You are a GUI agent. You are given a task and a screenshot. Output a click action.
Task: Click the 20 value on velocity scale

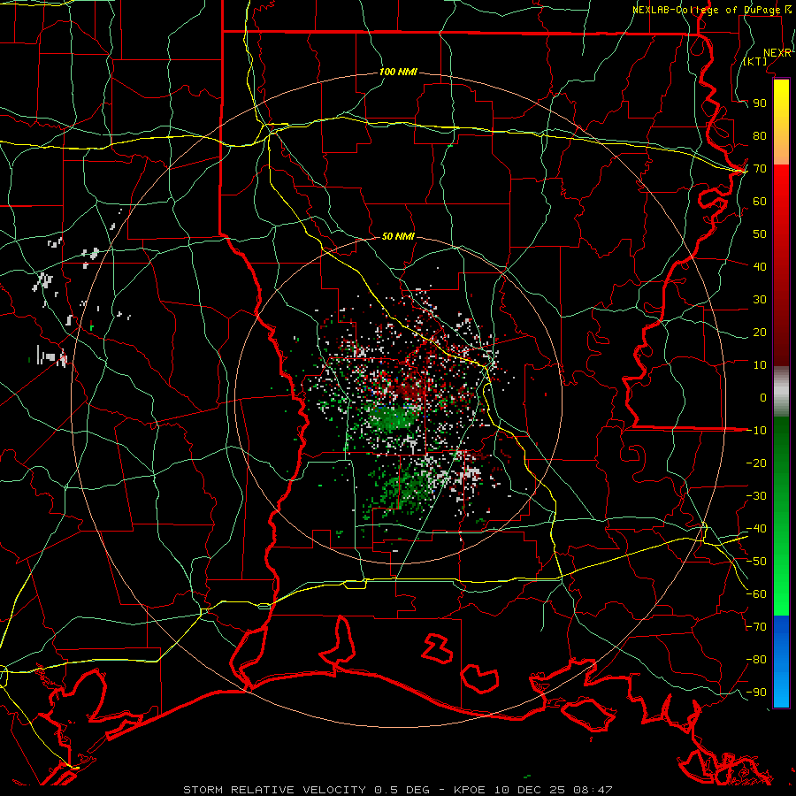760,333
